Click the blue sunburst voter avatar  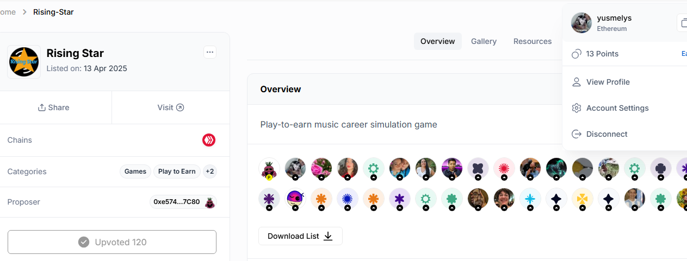(x=348, y=199)
